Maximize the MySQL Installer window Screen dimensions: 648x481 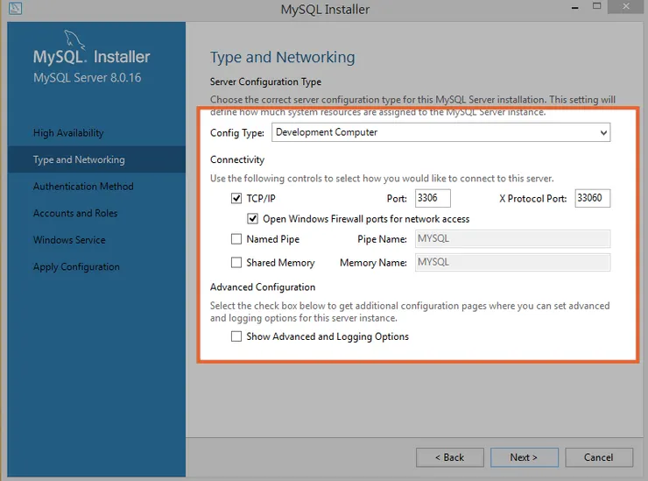[x=596, y=6]
